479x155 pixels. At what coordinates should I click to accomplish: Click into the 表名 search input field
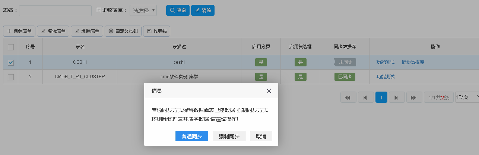pyautogui.click(x=55, y=10)
